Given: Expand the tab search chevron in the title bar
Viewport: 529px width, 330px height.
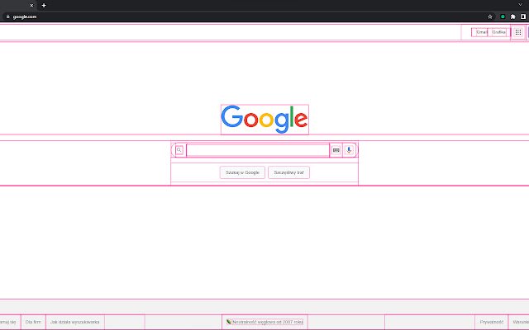Looking at the screenshot, I should pos(520,5).
